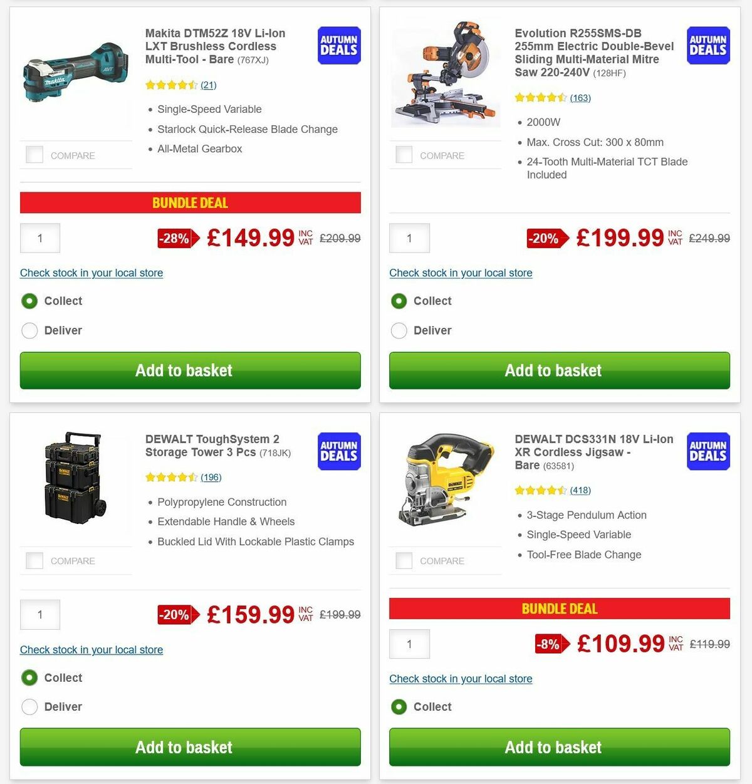Click the quantity field for the Evolution mitre saw
The width and height of the screenshot is (752, 784).
[409, 238]
